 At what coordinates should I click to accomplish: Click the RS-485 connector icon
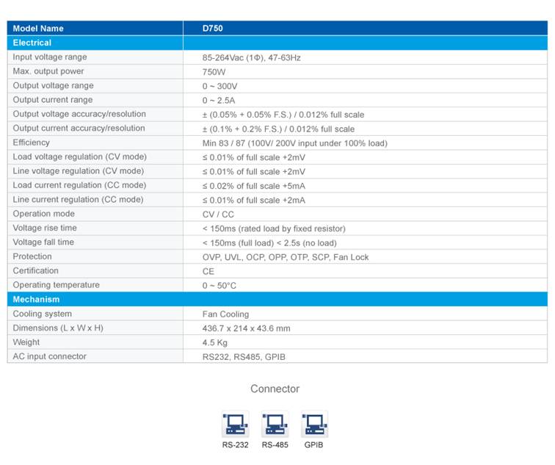(x=275, y=424)
